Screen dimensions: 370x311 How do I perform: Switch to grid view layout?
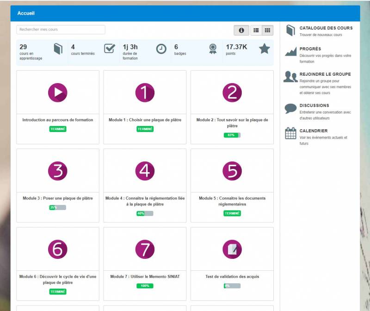[x=267, y=30]
